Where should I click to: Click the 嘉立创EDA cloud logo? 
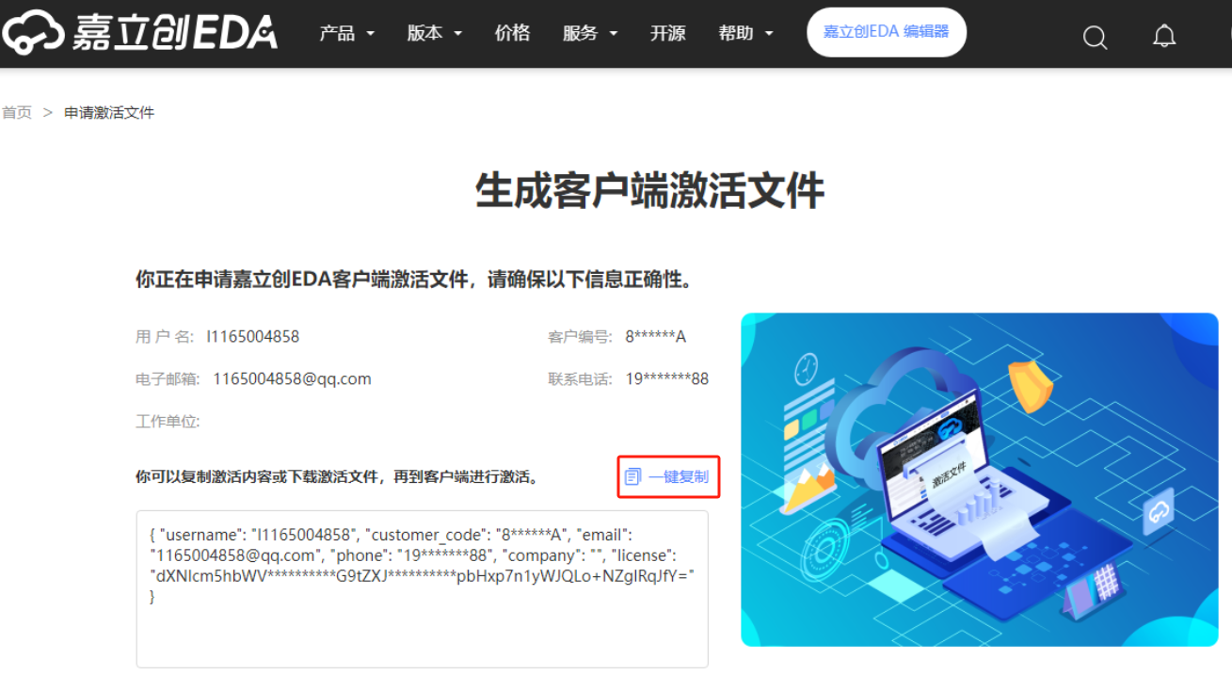point(139,32)
